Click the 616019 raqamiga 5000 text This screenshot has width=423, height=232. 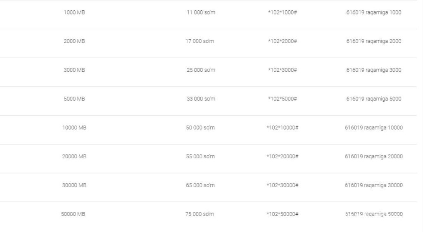tap(373, 99)
